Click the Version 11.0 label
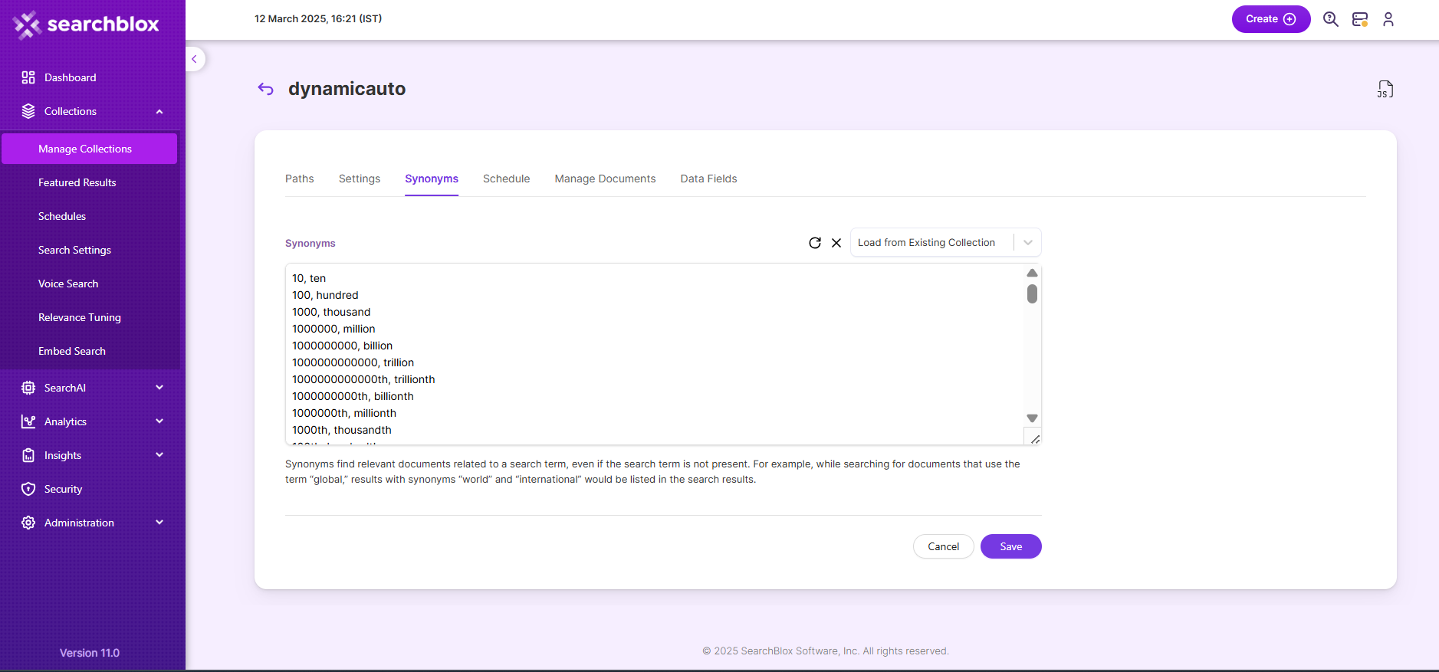Screen dimensions: 1439x672 [x=90, y=653]
